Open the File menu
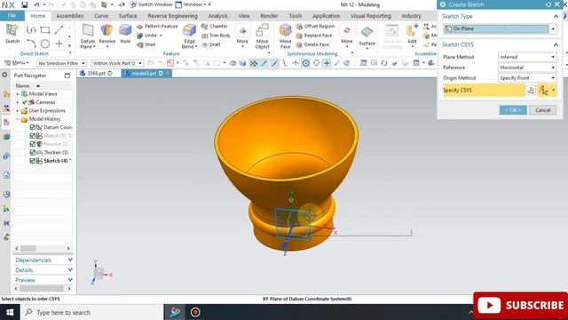568x320 pixels. pyautogui.click(x=12, y=16)
